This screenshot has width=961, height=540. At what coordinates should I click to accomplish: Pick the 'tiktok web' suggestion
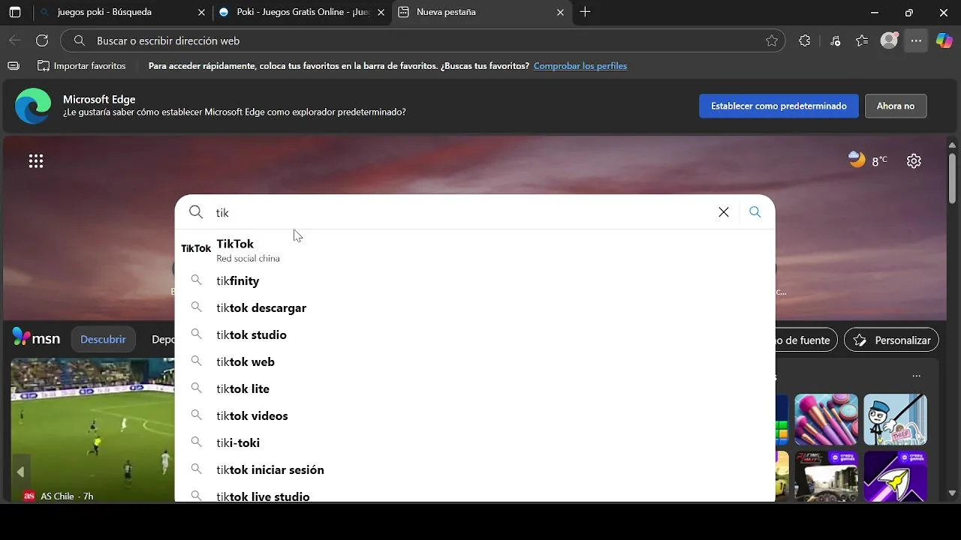pos(475,361)
